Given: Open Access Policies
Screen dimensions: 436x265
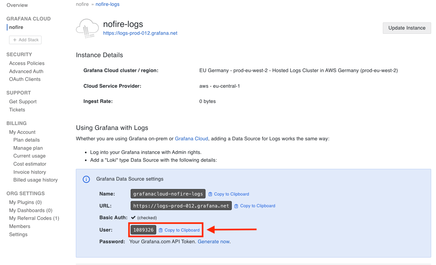Looking at the screenshot, I should pyautogui.click(x=27, y=63).
